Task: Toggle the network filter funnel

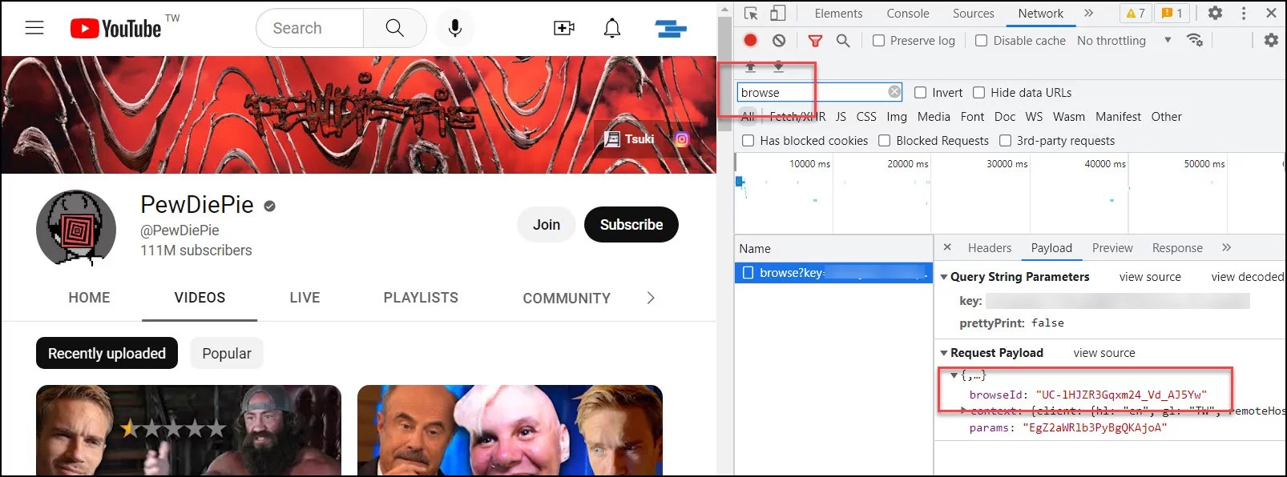Action: pyautogui.click(x=815, y=41)
